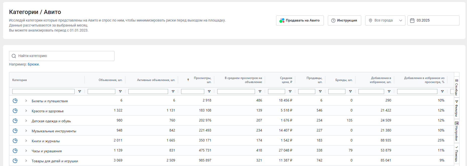467x166 pixels.
Task: Open the 03.2025 date picker field
Action: tap(433, 20)
